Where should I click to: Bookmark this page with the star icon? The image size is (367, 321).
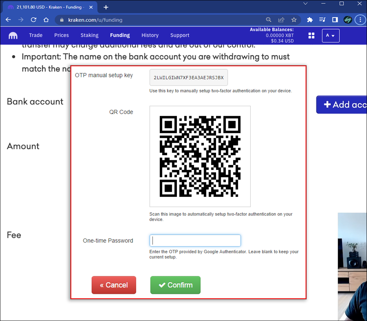[294, 20]
